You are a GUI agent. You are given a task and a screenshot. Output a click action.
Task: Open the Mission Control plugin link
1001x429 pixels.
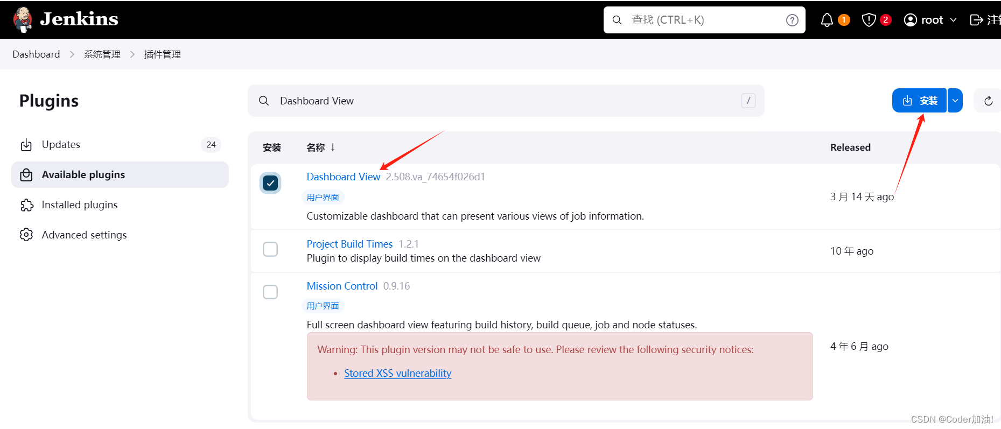(x=342, y=286)
